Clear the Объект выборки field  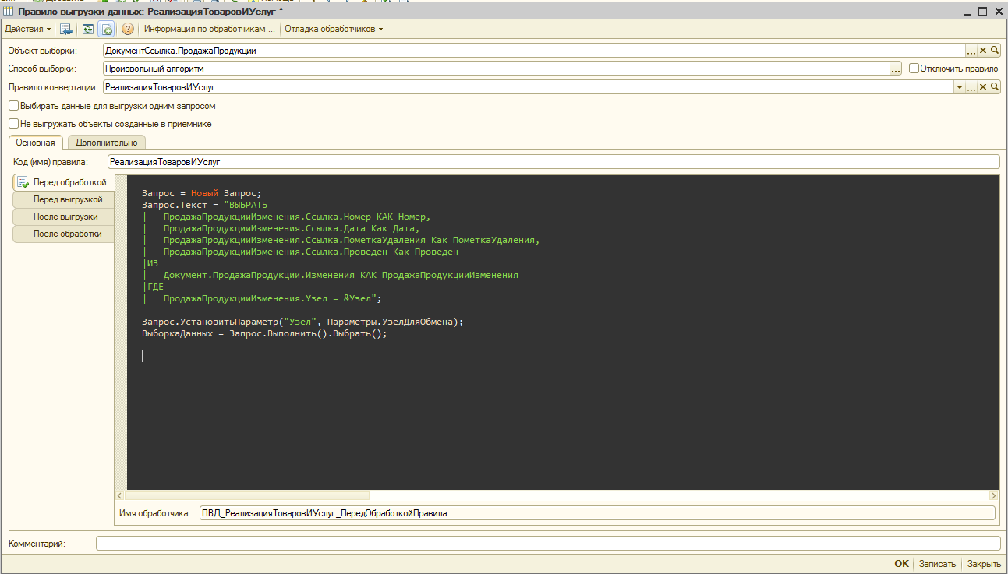point(983,50)
